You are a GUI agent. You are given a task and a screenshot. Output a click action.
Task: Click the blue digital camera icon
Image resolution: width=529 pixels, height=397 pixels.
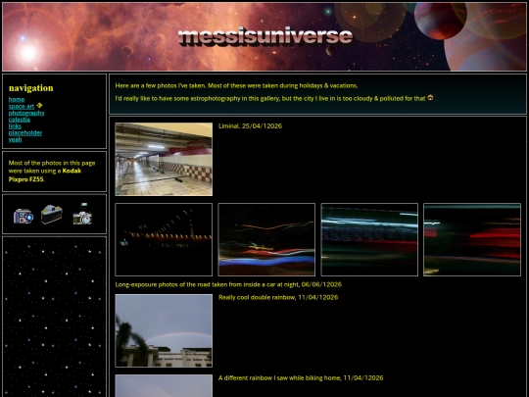pos(24,216)
